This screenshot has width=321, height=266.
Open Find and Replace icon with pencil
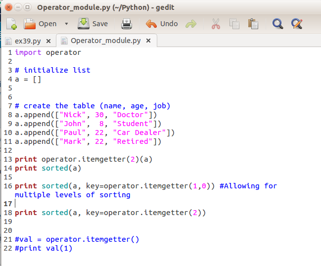click(x=297, y=24)
